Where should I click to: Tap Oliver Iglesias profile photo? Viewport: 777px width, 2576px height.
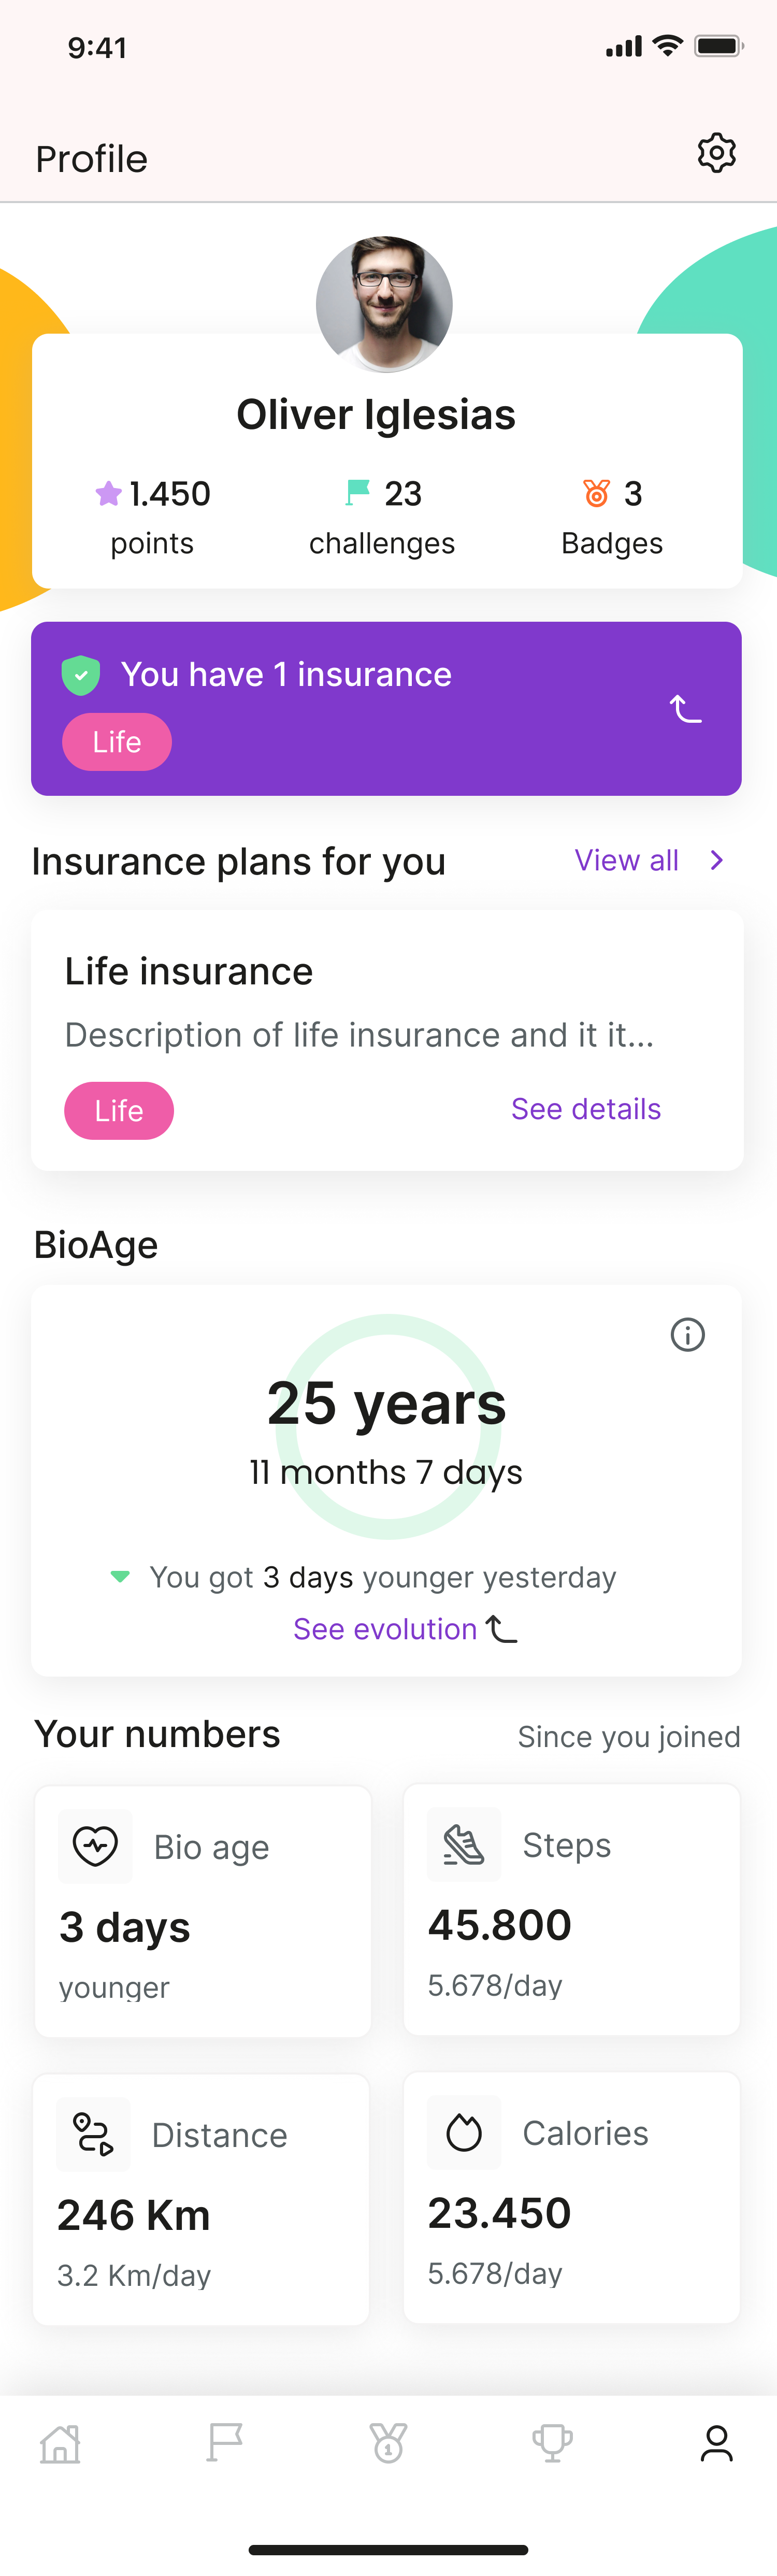[386, 305]
